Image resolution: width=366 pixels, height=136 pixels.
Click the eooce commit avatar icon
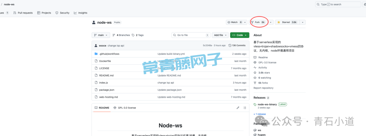pos(96,46)
